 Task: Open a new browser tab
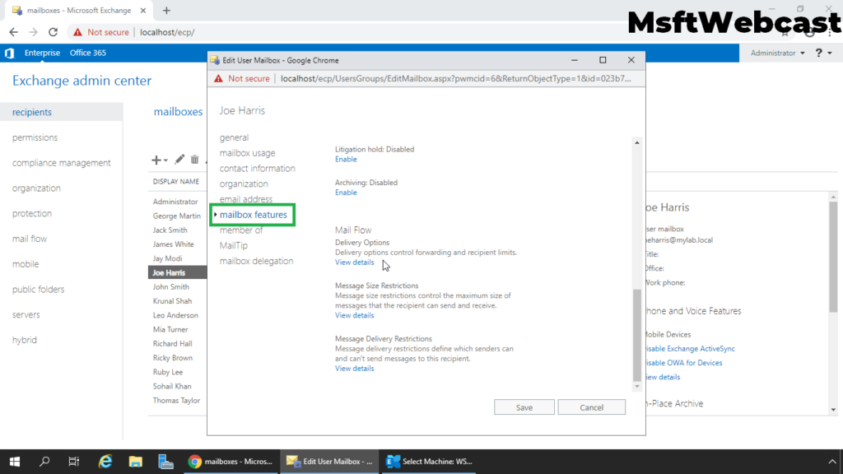click(x=166, y=10)
